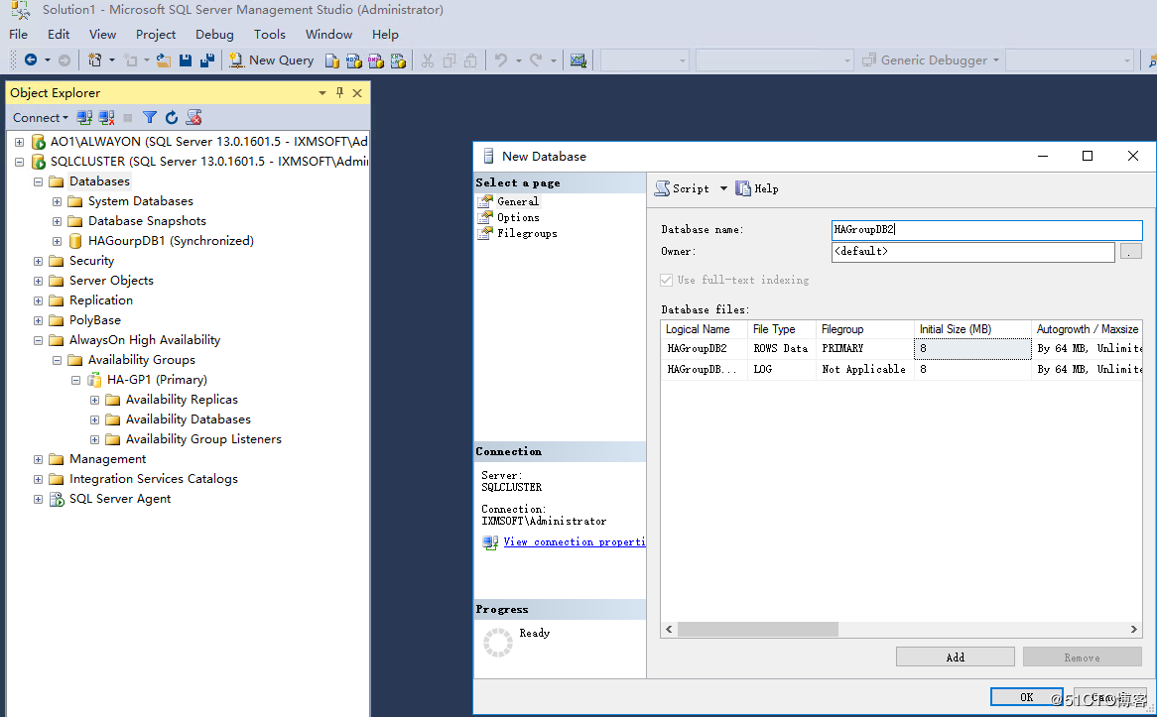Click the Database name input field
The width and height of the screenshot is (1157, 717).
986,229
